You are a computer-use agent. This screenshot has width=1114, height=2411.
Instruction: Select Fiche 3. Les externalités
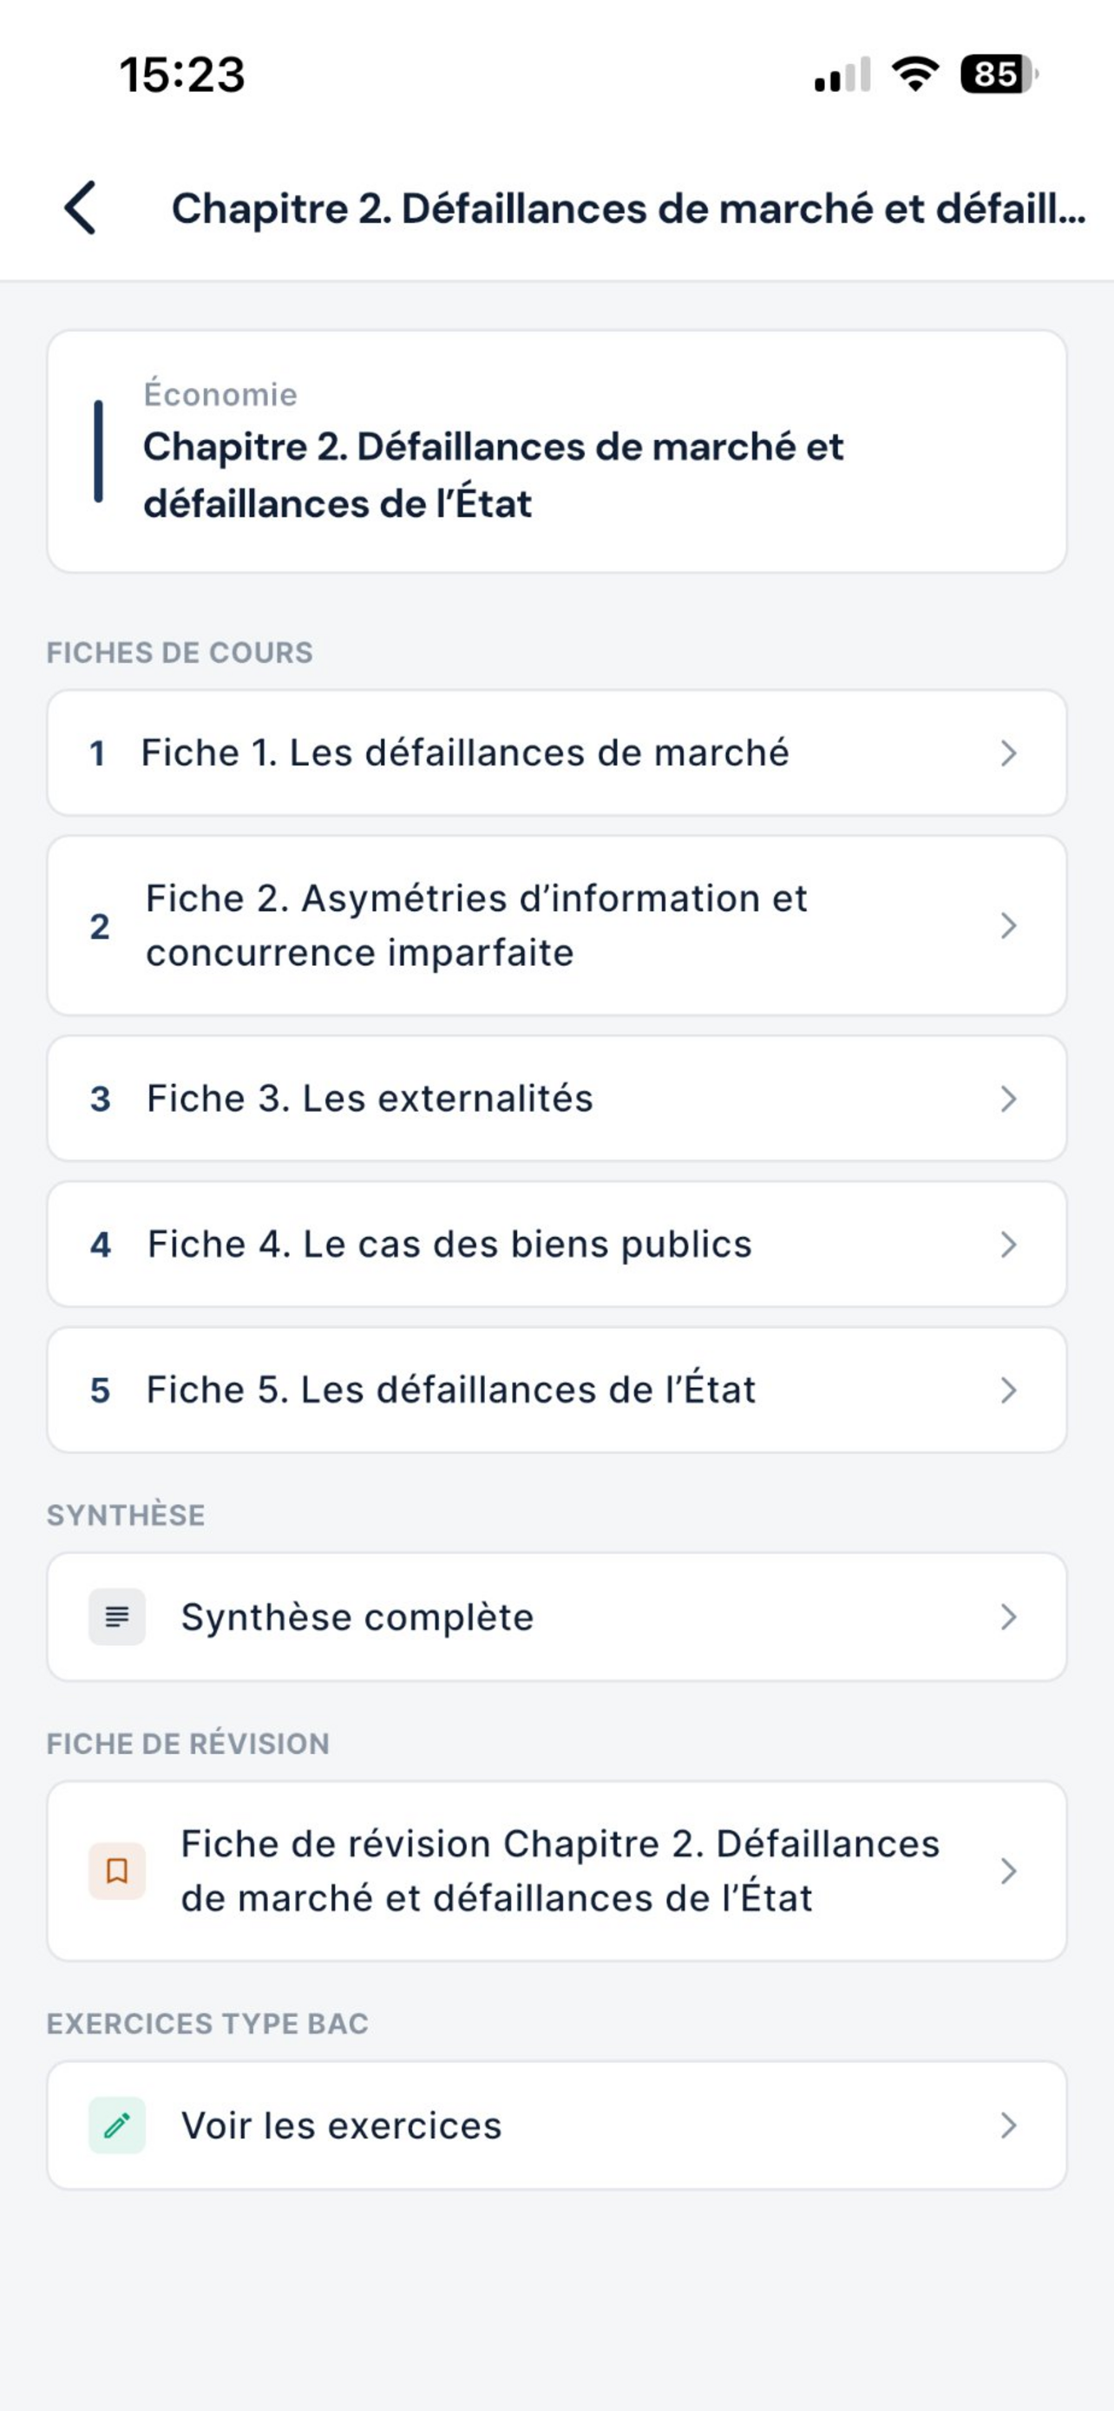coord(556,1098)
